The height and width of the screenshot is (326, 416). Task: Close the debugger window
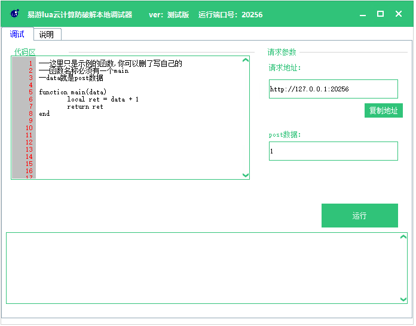coord(400,14)
